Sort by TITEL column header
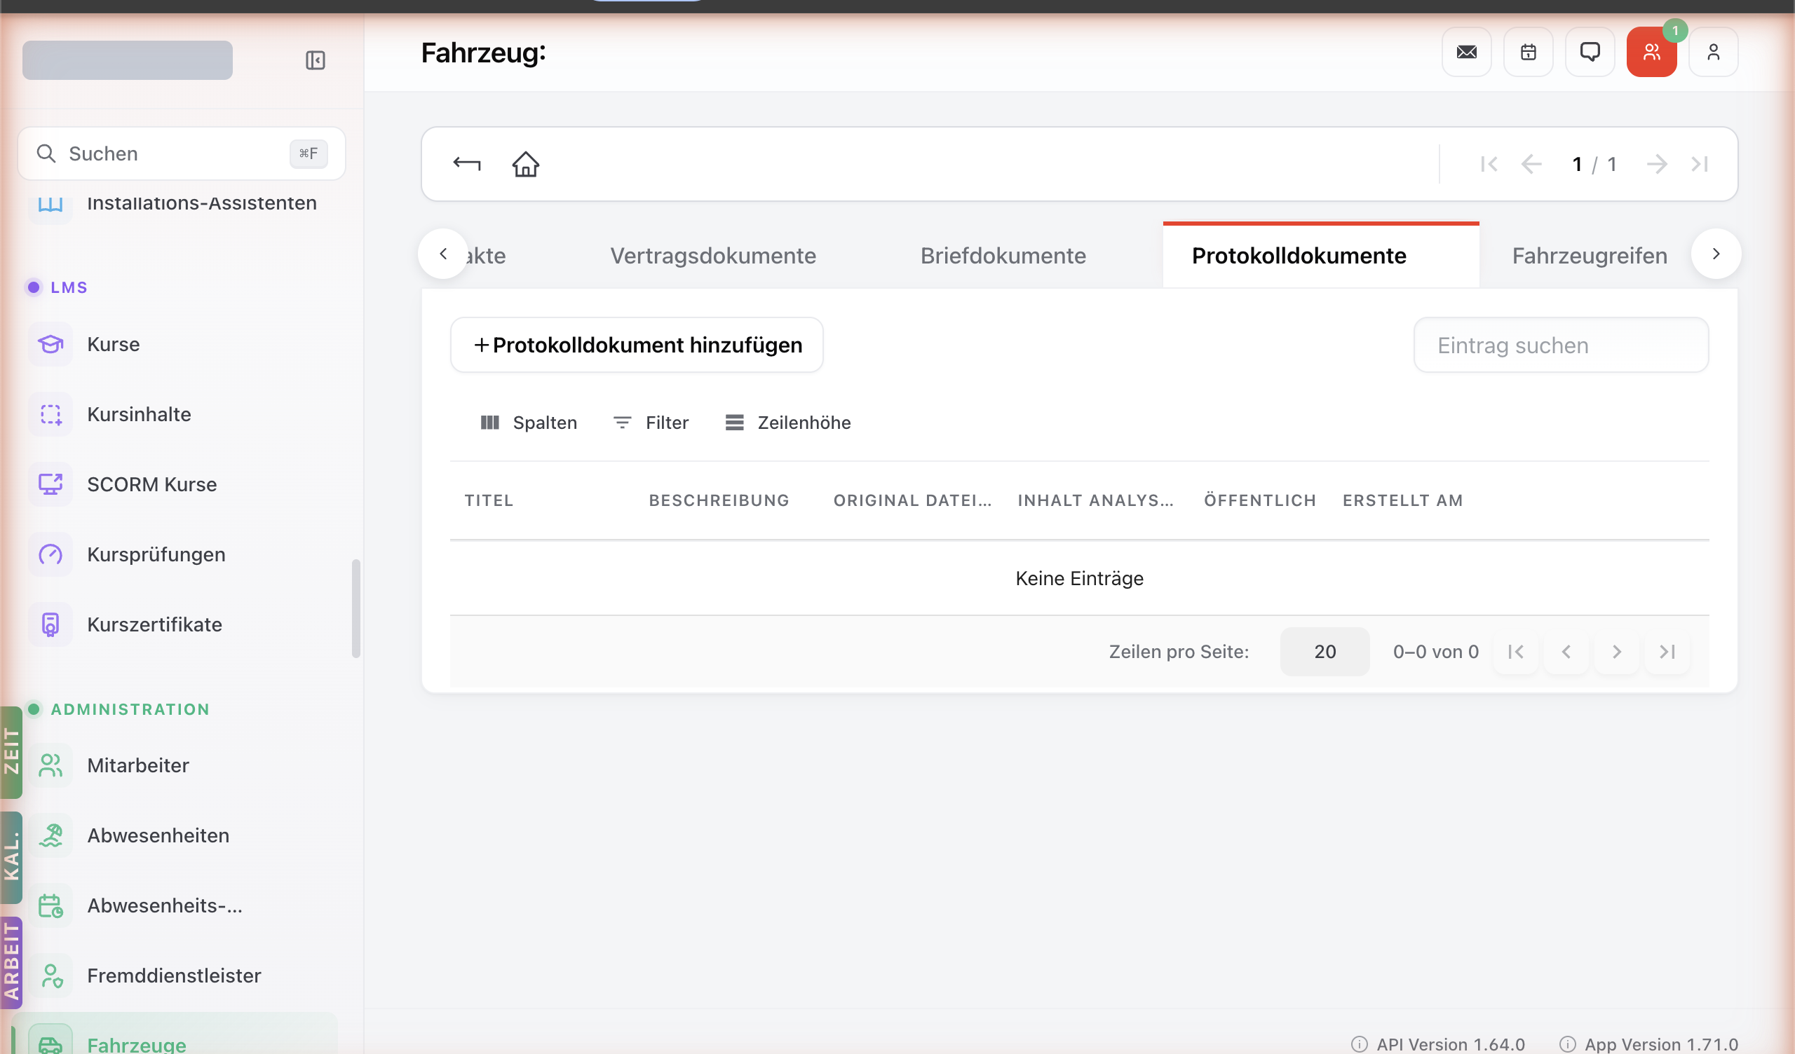This screenshot has height=1054, width=1795. 489,500
